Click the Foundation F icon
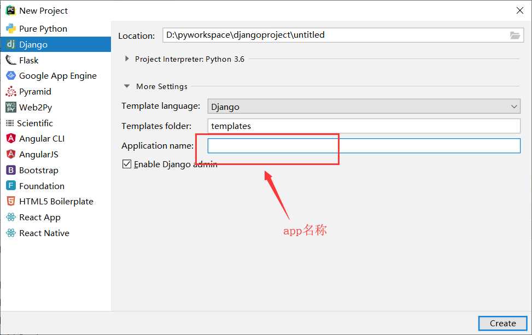 [x=11, y=186]
